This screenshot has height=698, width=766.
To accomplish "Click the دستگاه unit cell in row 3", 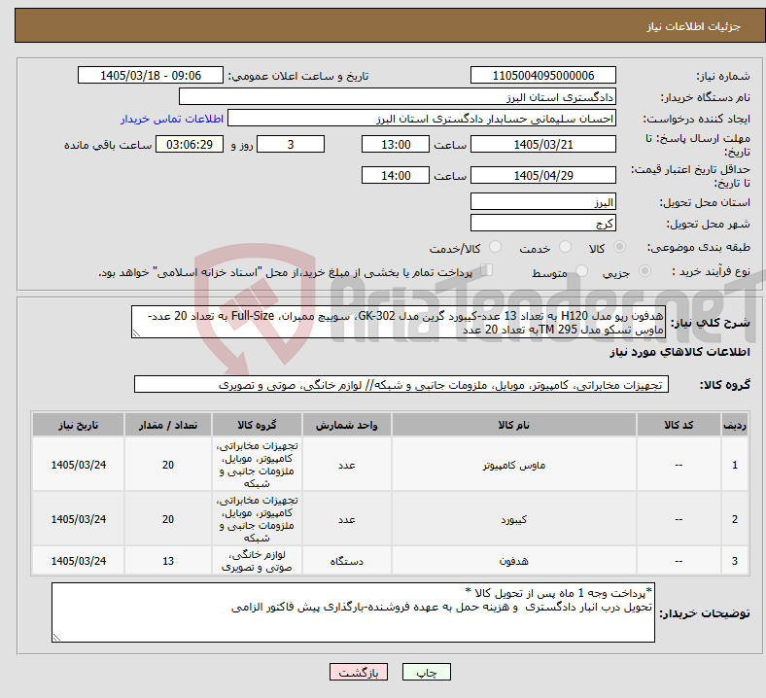I will tap(346, 561).
